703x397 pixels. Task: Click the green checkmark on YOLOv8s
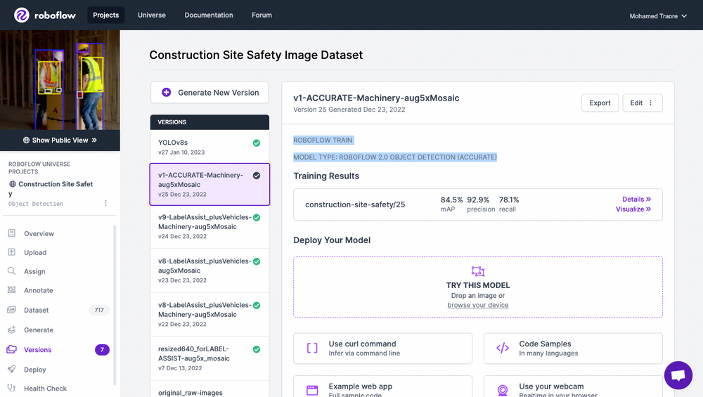coord(257,143)
